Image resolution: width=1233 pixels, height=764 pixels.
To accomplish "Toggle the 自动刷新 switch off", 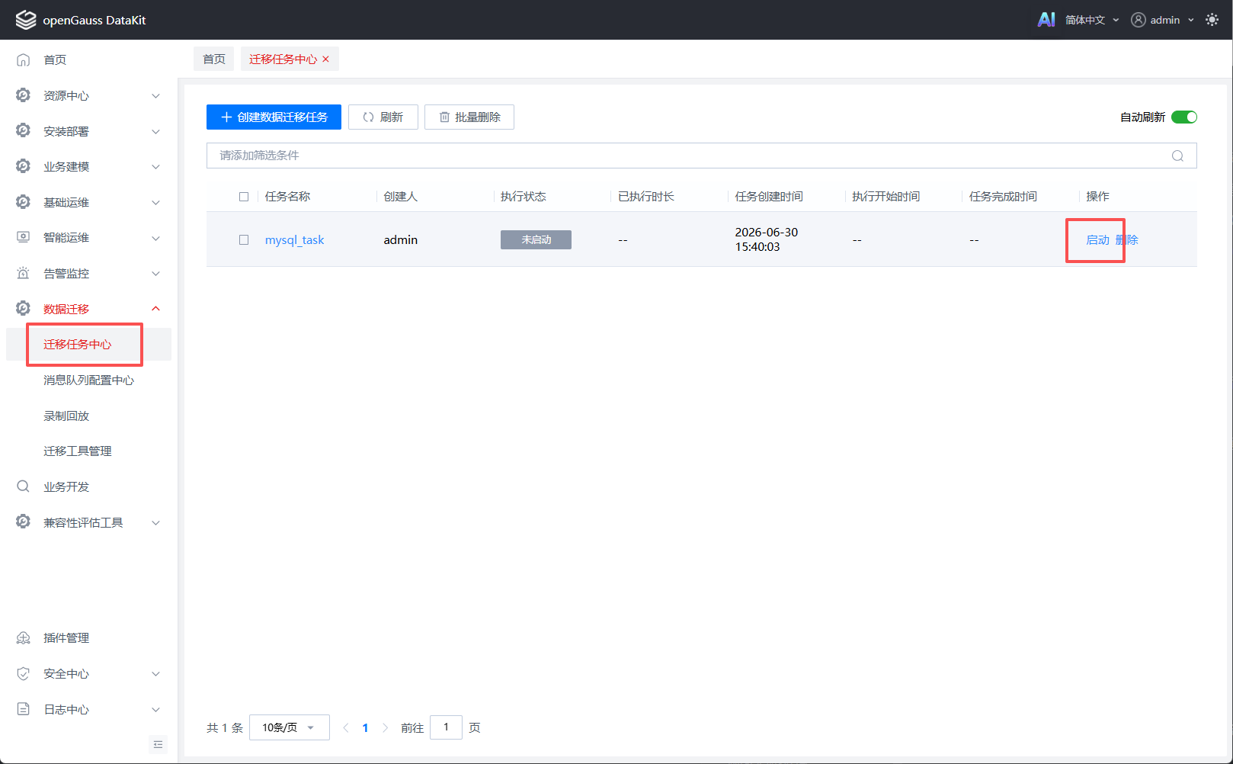I will tap(1184, 117).
